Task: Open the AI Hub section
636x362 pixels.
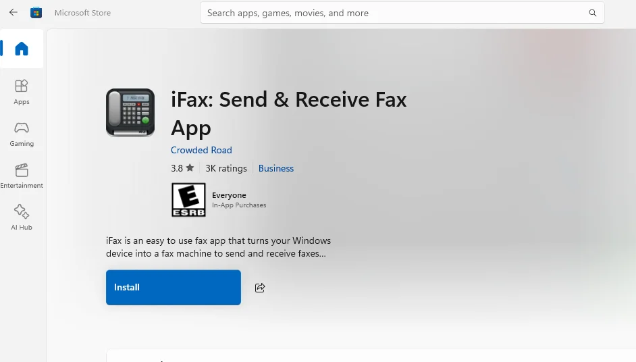Action: tap(22, 218)
